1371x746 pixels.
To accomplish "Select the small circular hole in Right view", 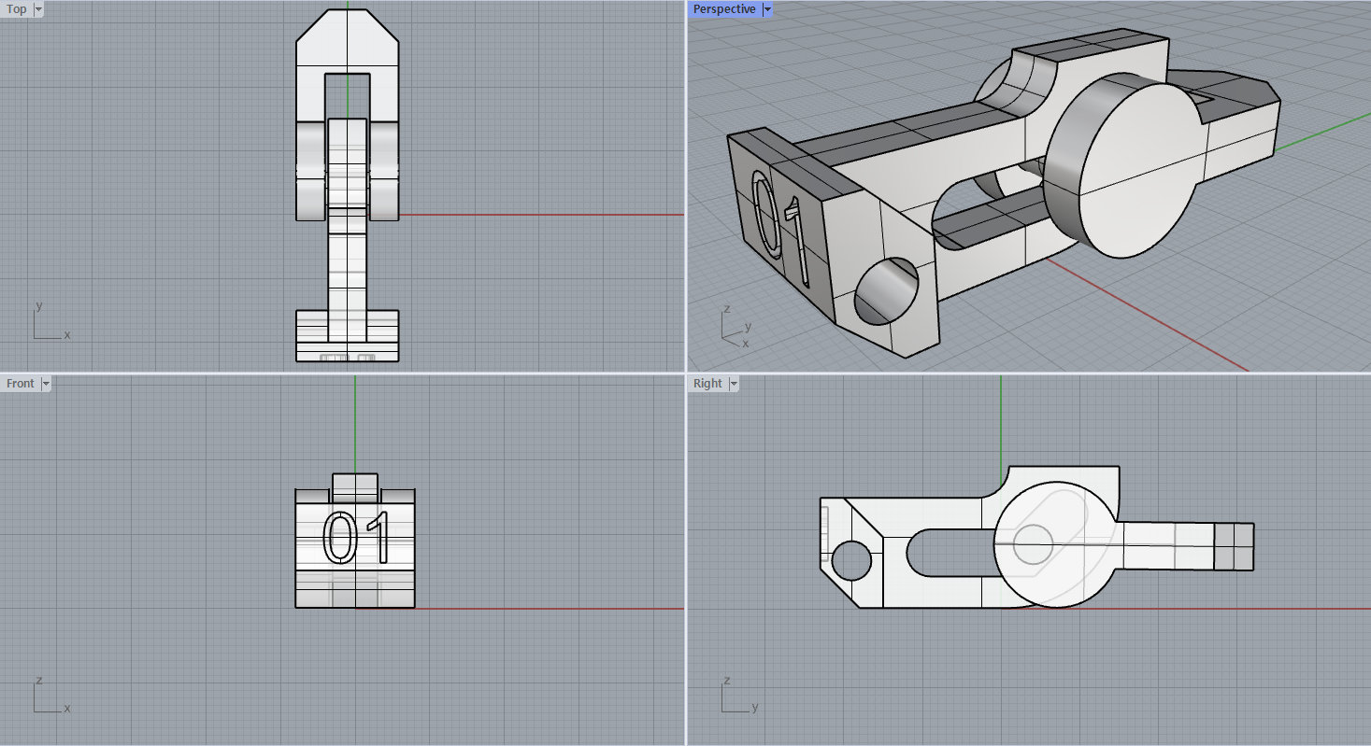I will pyautogui.click(x=851, y=560).
